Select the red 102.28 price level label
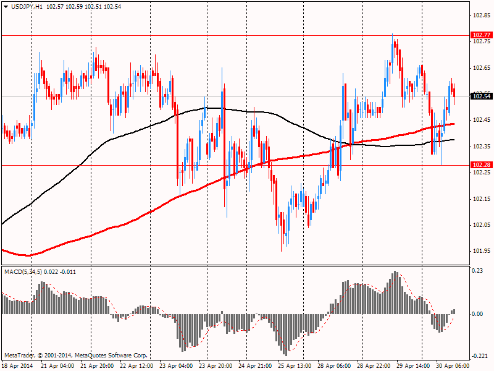494x371 pixels. pos(482,164)
